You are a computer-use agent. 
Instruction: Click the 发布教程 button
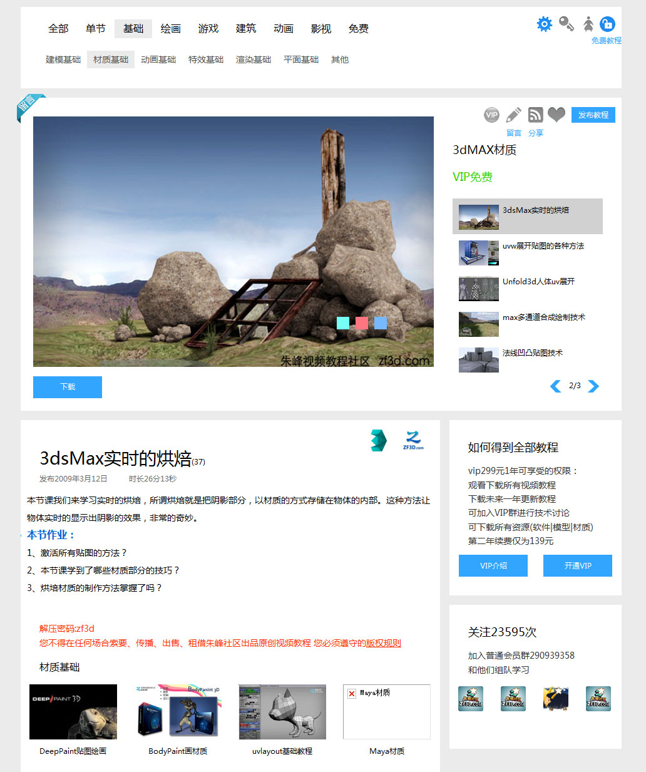click(593, 115)
